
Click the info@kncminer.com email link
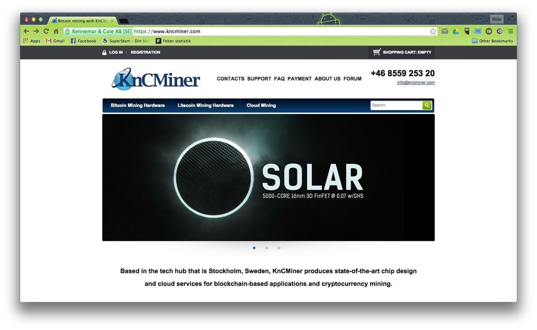pos(416,82)
